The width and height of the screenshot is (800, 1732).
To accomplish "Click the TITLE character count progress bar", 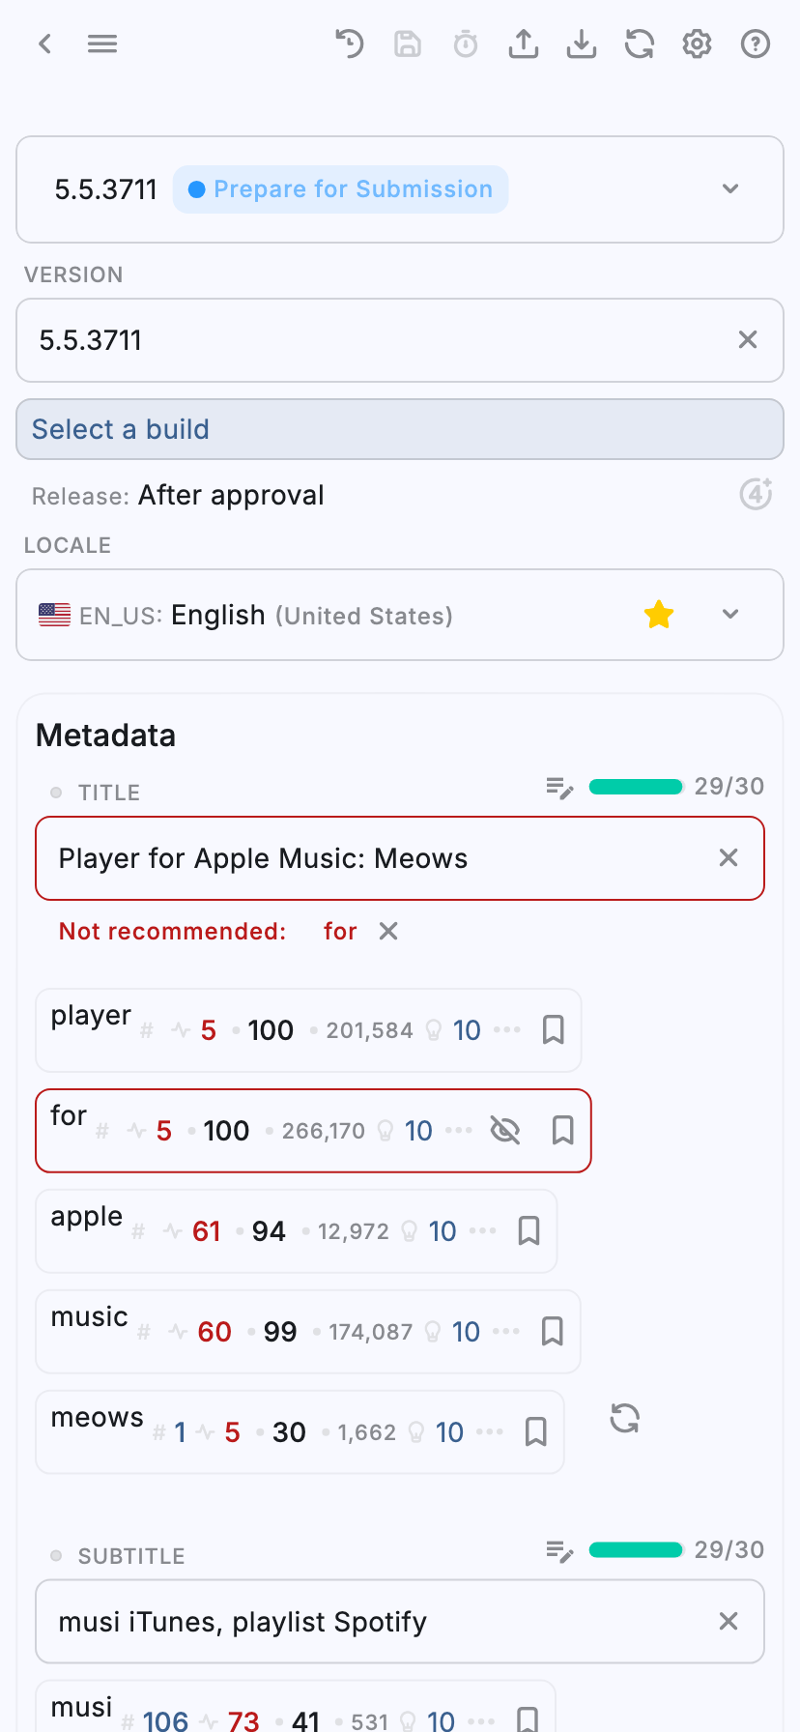I will [635, 787].
